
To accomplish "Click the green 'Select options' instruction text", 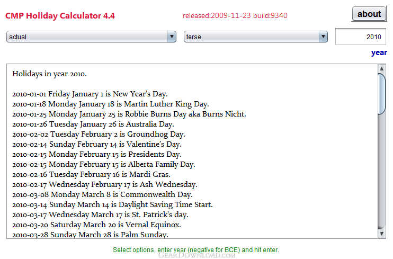I will (196, 249).
